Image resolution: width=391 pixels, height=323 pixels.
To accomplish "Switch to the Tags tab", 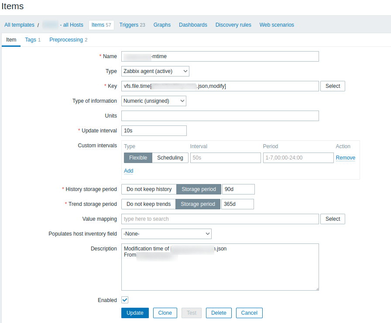I will tap(33, 40).
